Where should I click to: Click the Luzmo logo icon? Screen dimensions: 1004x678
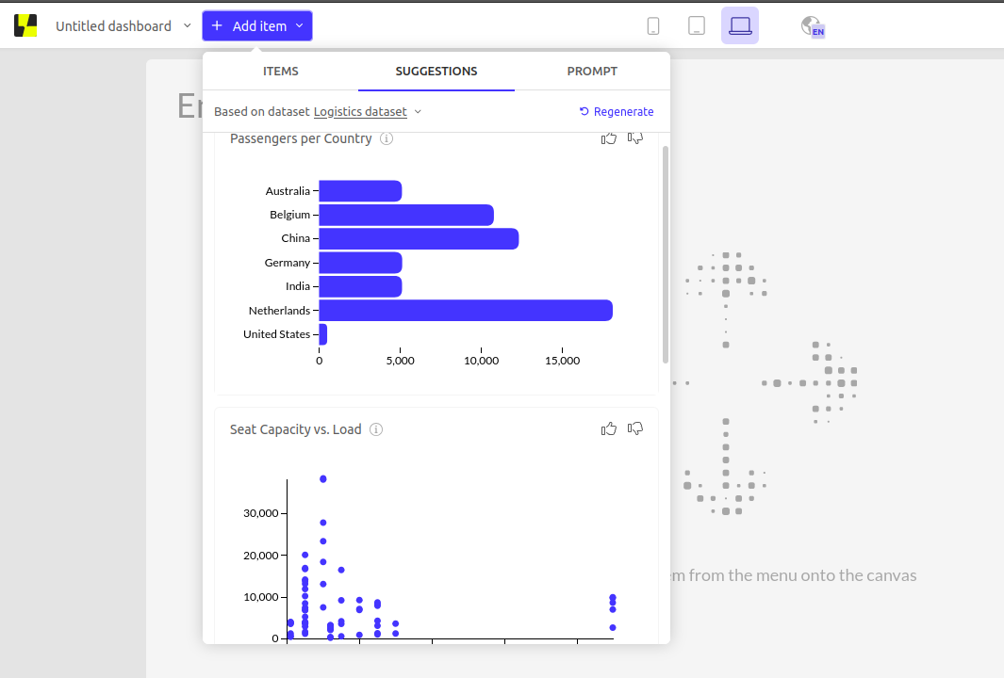coord(25,26)
